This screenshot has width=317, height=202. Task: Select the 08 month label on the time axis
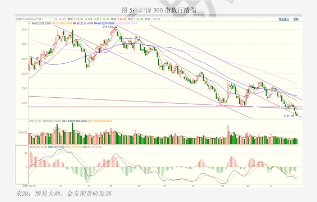coord(193,186)
